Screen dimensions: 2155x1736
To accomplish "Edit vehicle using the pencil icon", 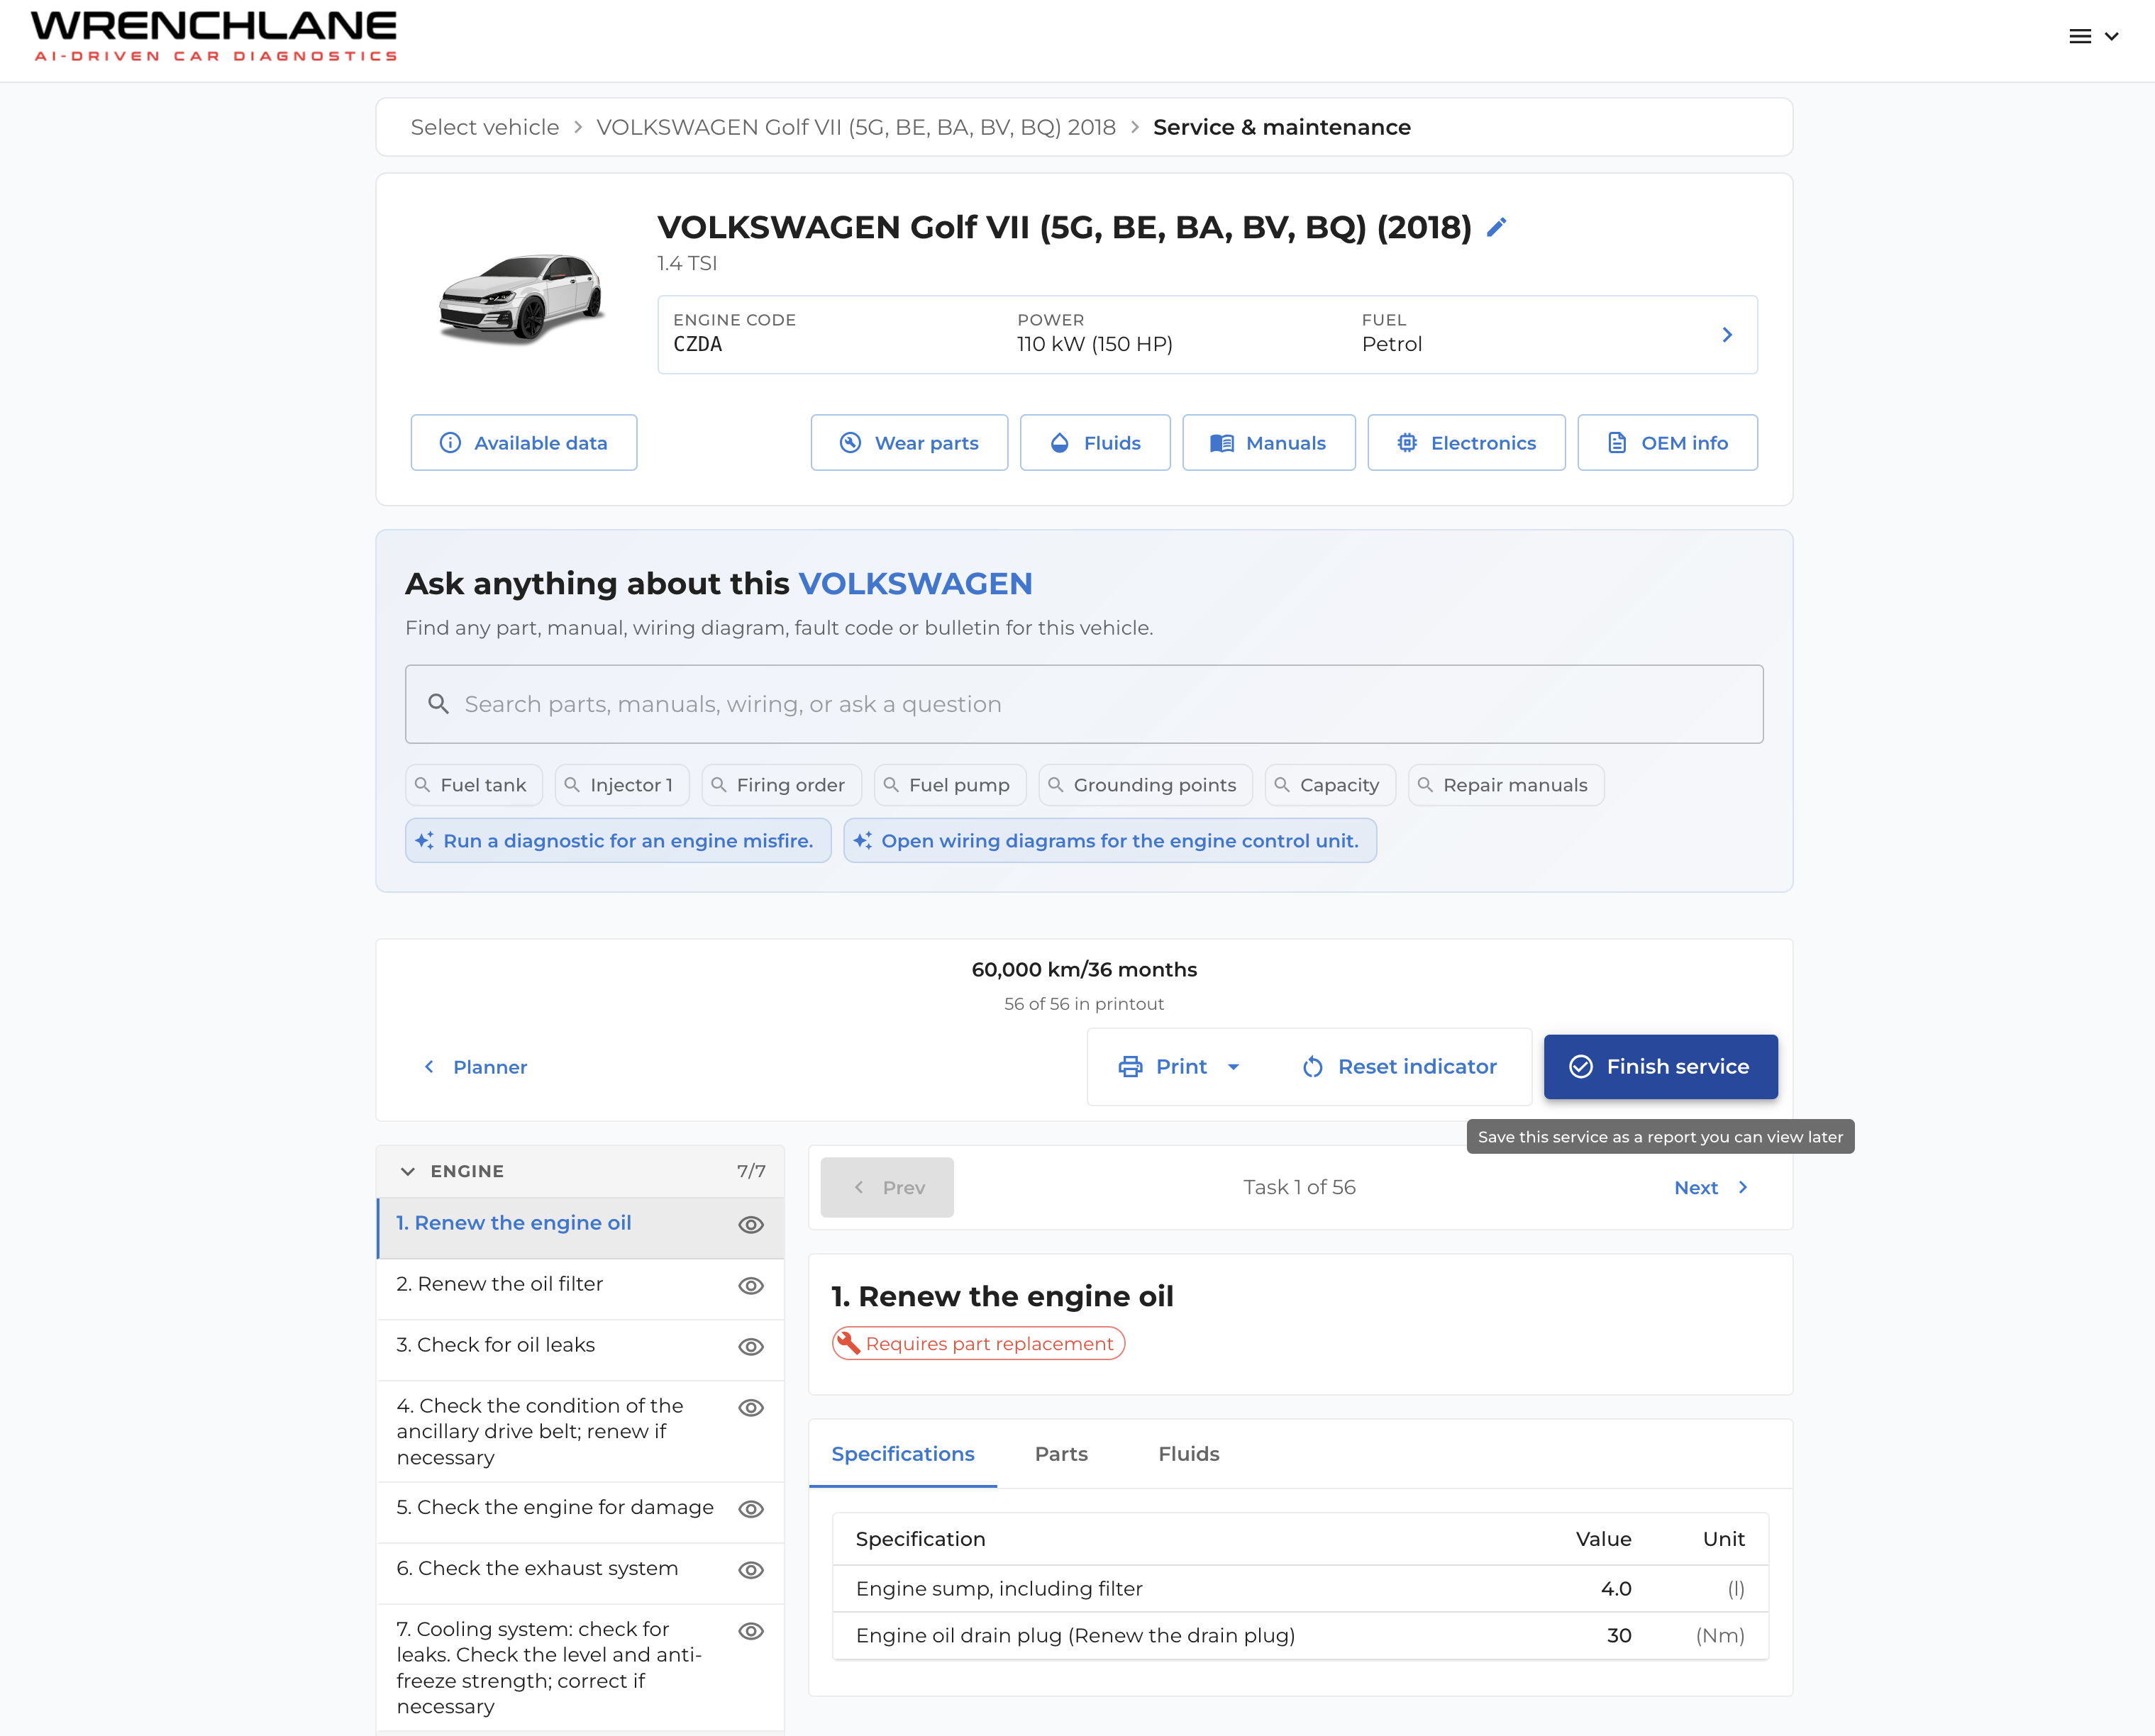I will pos(1496,228).
